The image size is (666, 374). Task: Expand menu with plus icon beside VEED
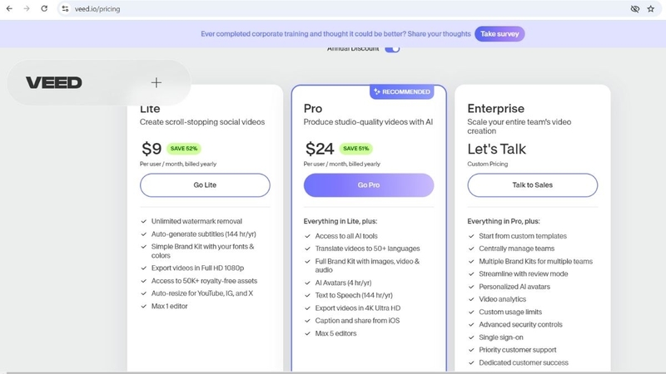157,82
